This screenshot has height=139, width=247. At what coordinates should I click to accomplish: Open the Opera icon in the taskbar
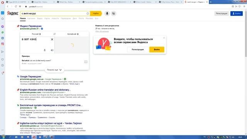34,137
